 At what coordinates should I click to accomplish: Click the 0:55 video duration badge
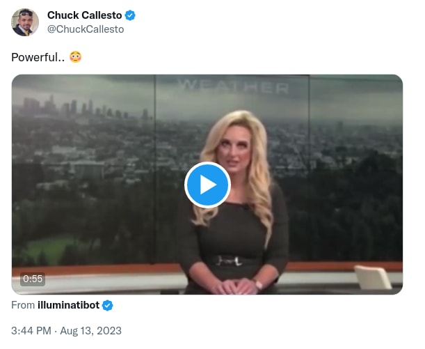[33, 279]
